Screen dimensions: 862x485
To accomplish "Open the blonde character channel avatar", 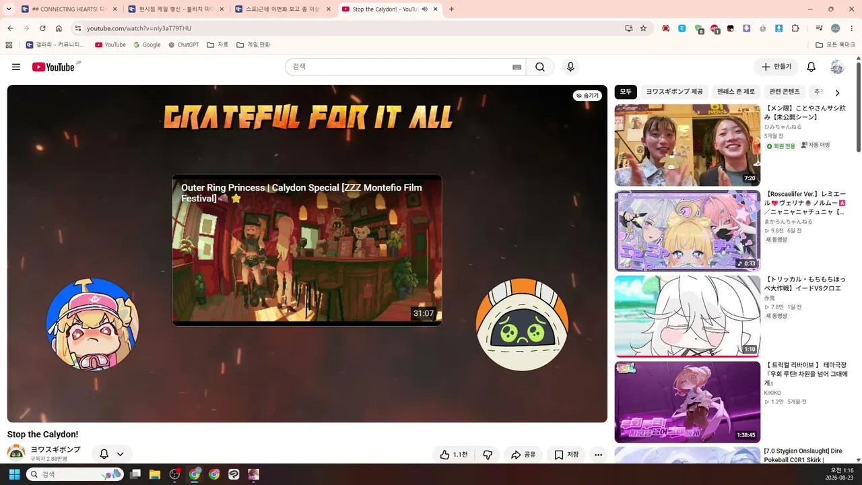I will pyautogui.click(x=92, y=324).
